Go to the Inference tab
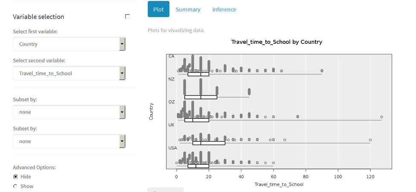 (224, 9)
